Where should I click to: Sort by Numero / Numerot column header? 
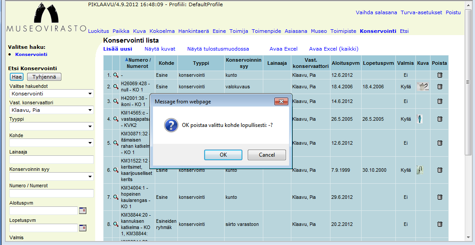[138, 63]
